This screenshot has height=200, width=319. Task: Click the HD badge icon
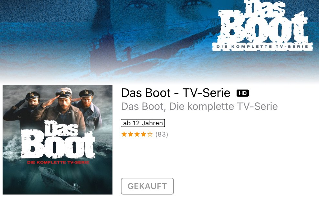pyautogui.click(x=242, y=93)
